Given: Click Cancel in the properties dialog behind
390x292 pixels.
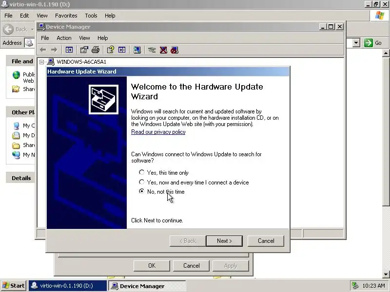Looking at the screenshot, I should coord(191,266).
